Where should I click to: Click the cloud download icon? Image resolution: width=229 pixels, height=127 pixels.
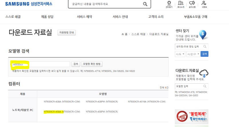[x=204, y=74]
